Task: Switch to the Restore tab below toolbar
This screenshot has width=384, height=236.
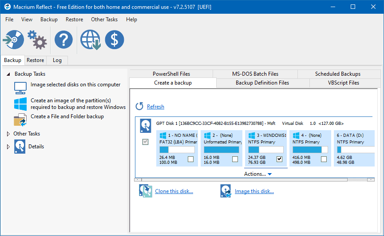Action: tap(35, 60)
